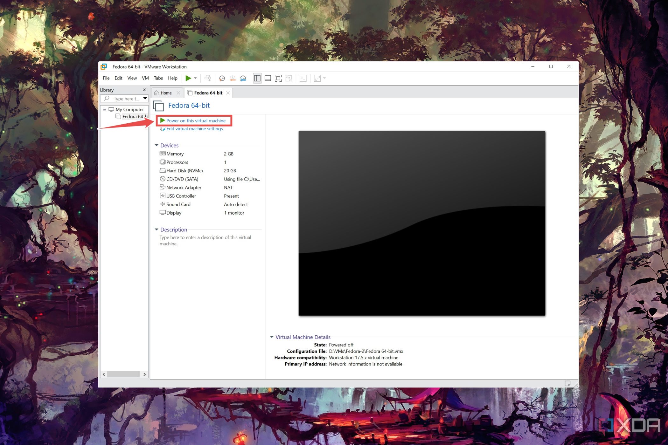
Task: Open the console view toolbar icon
Action: [x=303, y=78]
